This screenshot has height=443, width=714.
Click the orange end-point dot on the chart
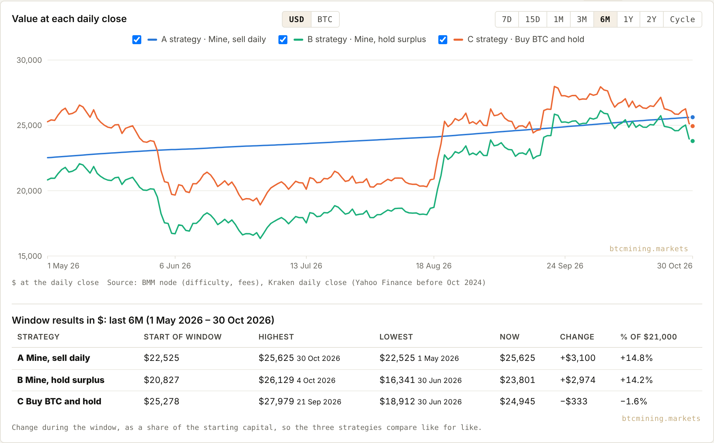(693, 126)
